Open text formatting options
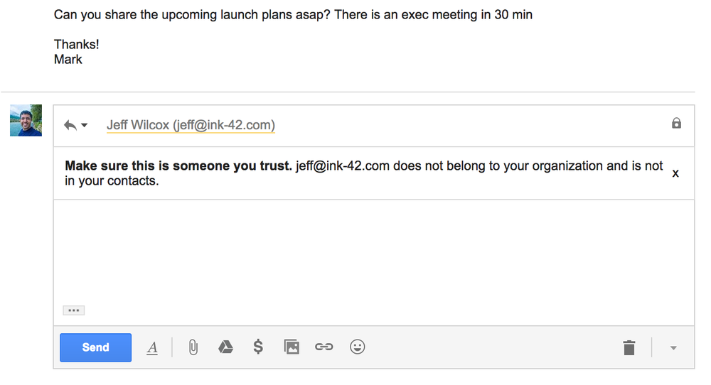Image resolution: width=711 pixels, height=385 pixels. click(152, 348)
